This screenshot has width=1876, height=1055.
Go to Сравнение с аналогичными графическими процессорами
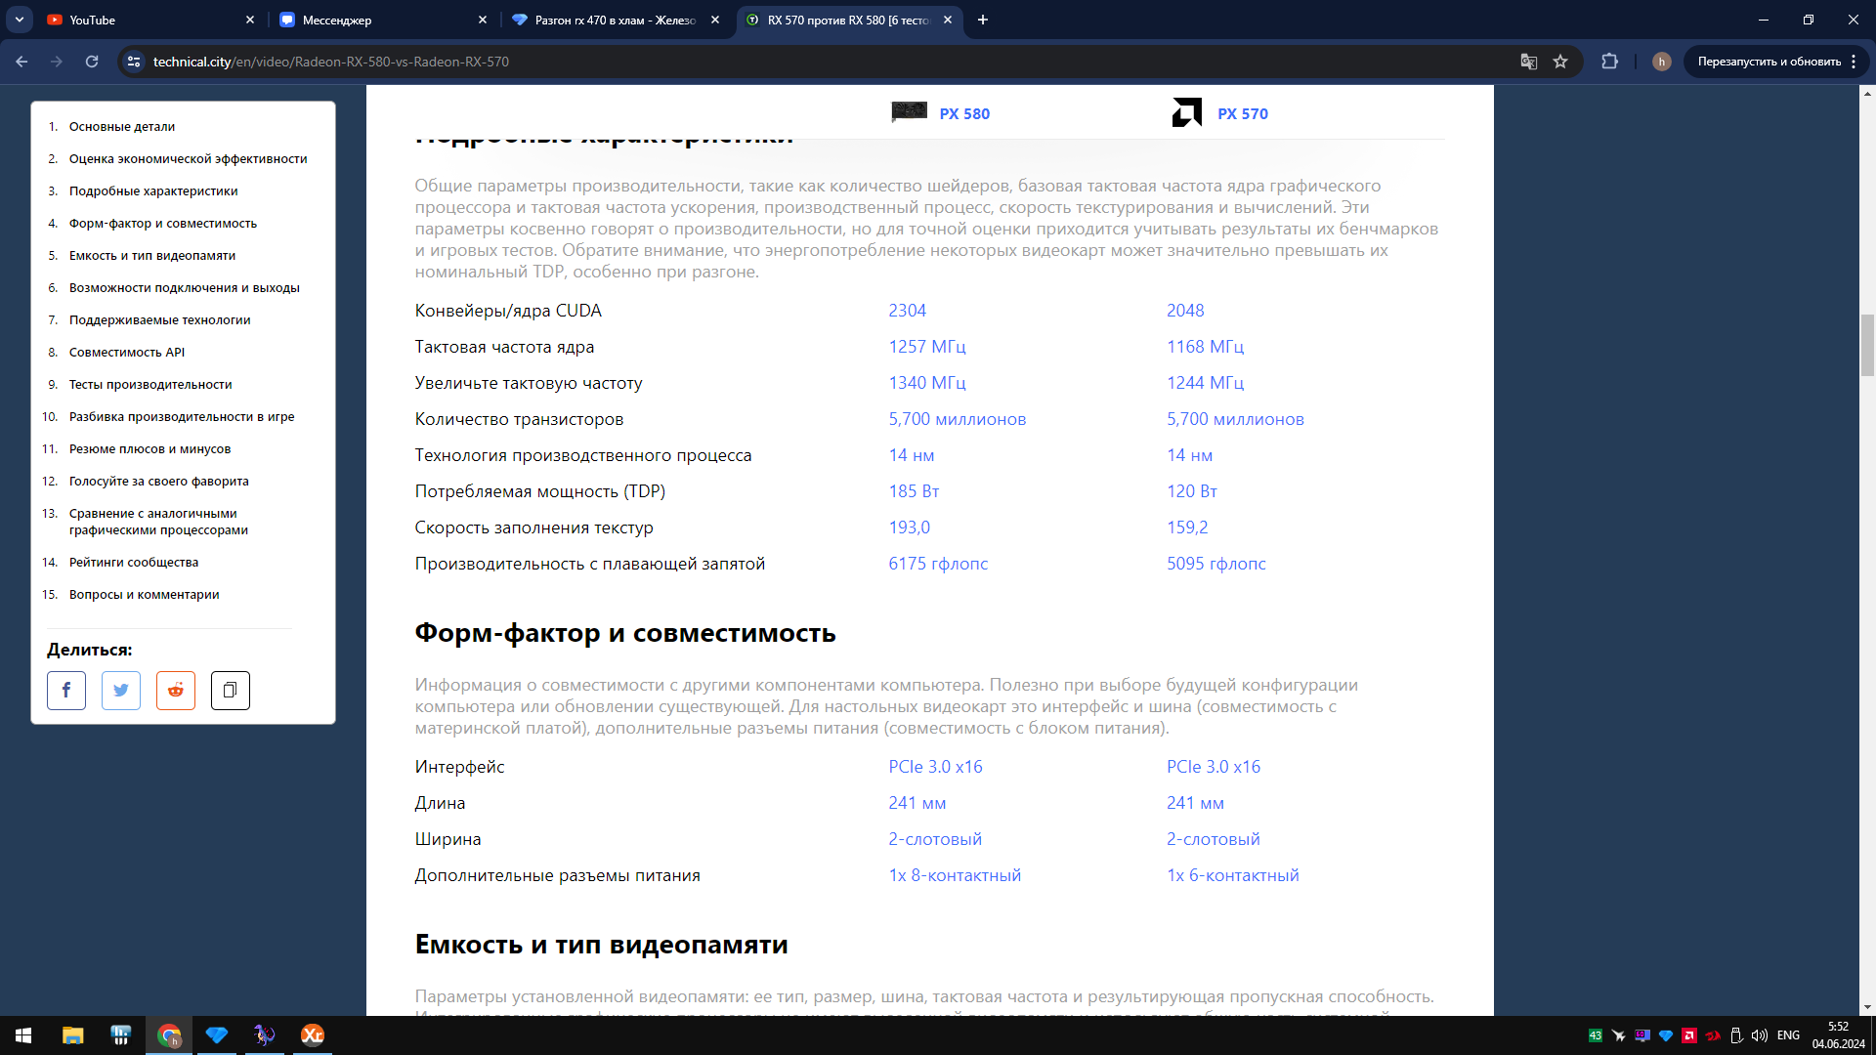(158, 522)
